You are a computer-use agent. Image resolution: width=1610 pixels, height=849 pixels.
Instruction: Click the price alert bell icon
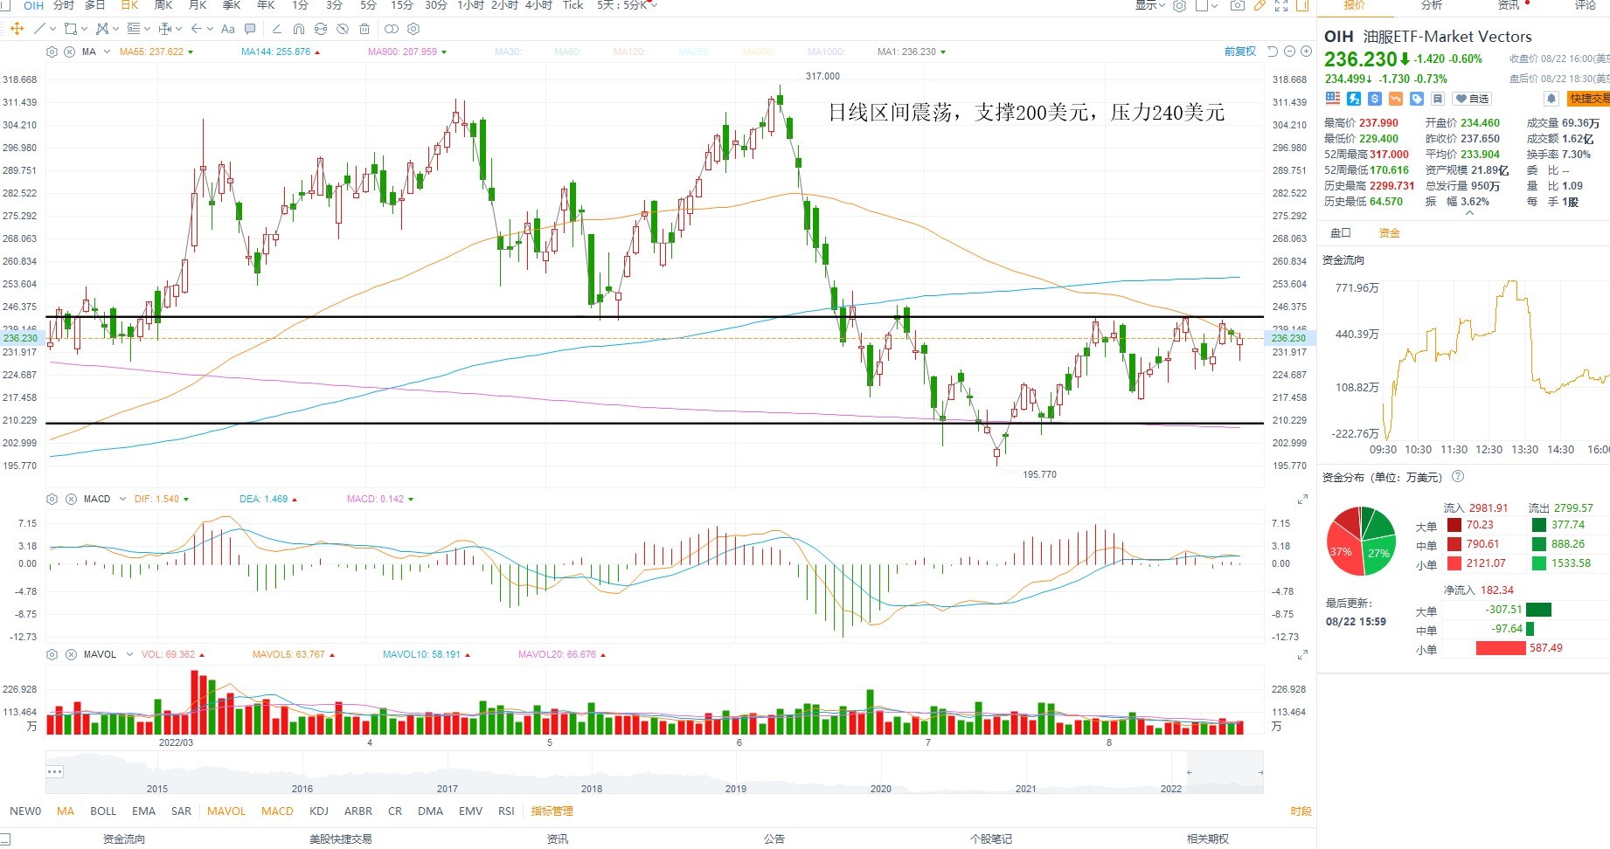point(1551,99)
